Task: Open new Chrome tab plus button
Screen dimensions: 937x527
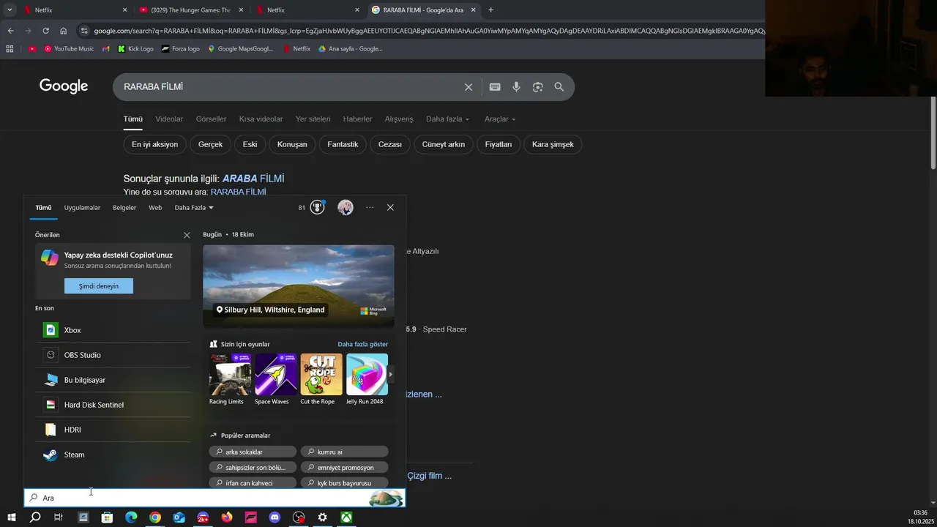Action: tap(490, 10)
